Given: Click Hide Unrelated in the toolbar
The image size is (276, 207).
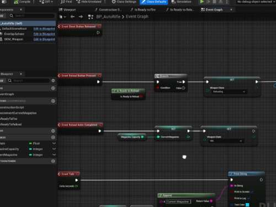Looking at the screenshot, I should (89, 2).
